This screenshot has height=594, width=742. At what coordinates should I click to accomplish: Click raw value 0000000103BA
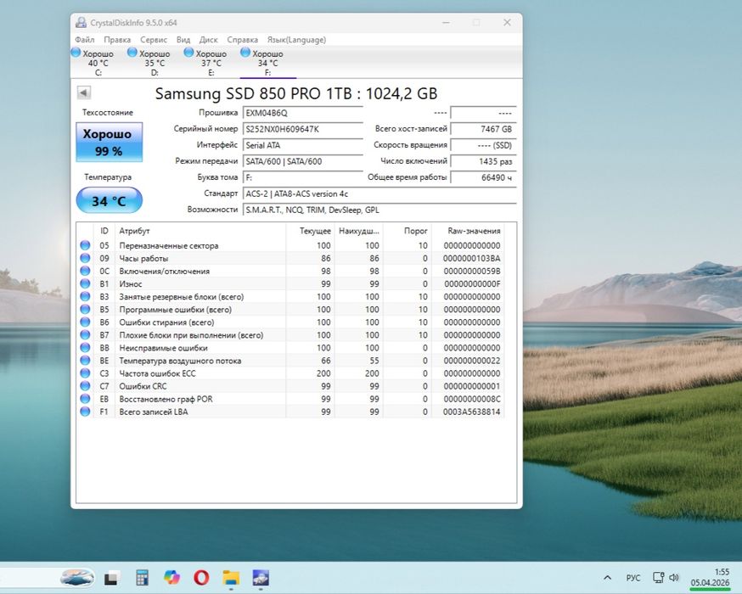coord(471,259)
